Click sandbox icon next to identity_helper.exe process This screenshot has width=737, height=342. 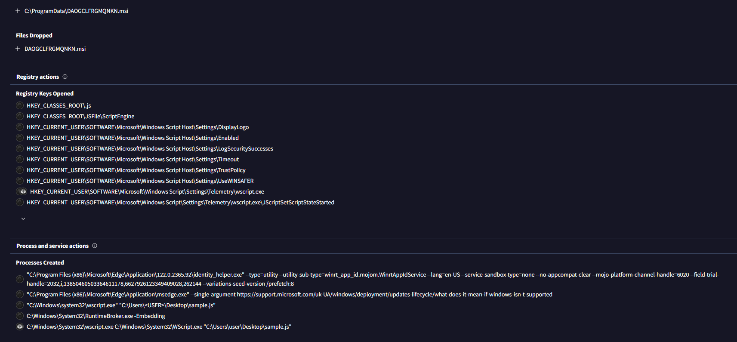tap(20, 279)
